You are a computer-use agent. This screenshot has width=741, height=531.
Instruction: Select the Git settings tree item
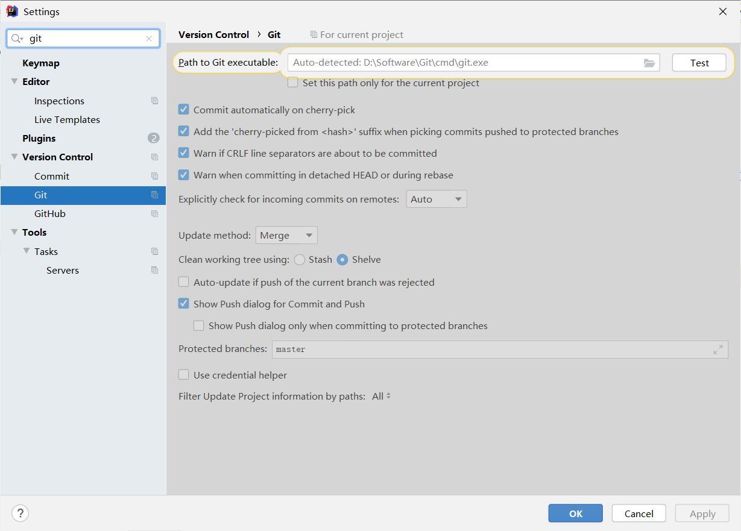click(x=83, y=195)
